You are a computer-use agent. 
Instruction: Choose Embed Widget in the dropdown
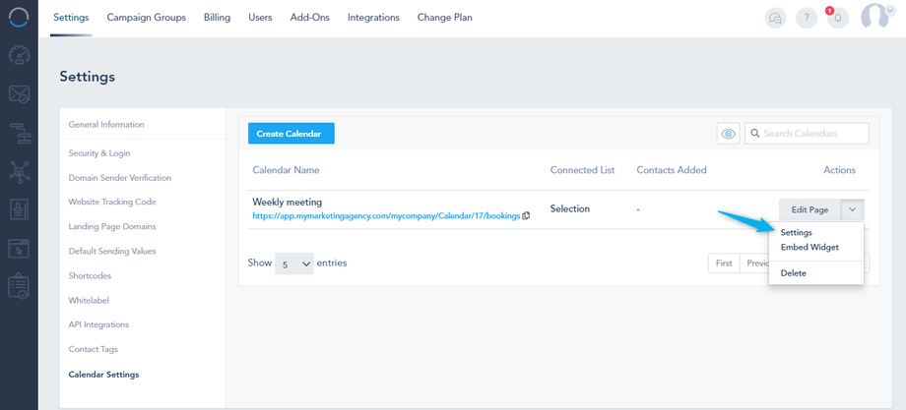809,247
